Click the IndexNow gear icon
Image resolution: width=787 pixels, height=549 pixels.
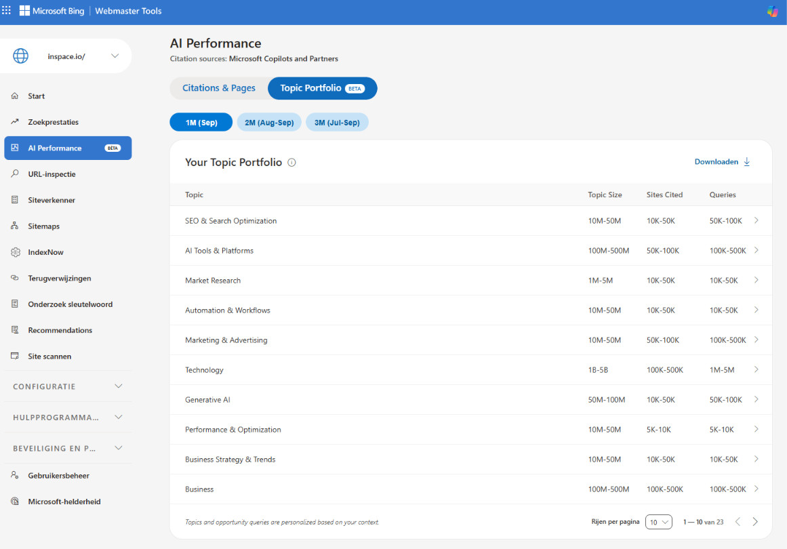[16, 252]
